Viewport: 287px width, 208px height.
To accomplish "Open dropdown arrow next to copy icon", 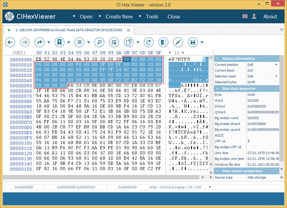I will click(x=138, y=42).
